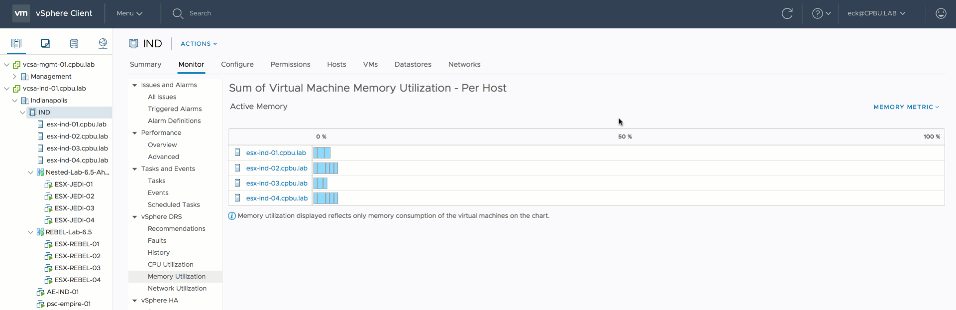Open the help question mark menu
956x310 pixels.
pos(821,13)
